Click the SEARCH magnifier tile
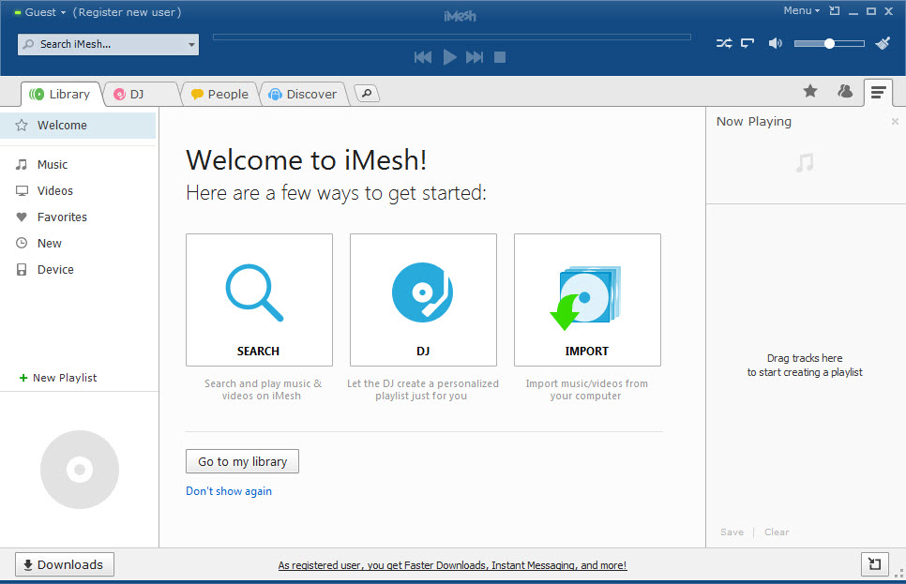 click(x=259, y=300)
